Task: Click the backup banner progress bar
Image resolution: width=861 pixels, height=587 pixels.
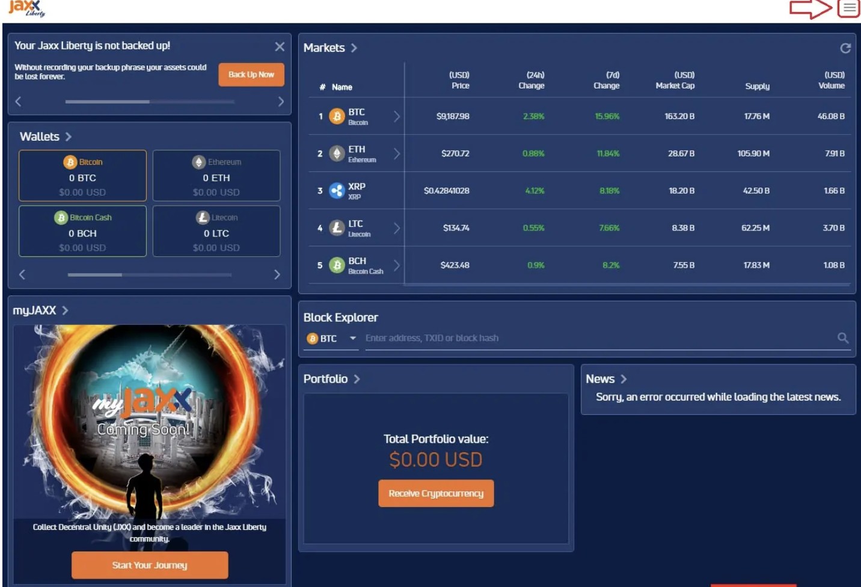Action: tap(150, 102)
